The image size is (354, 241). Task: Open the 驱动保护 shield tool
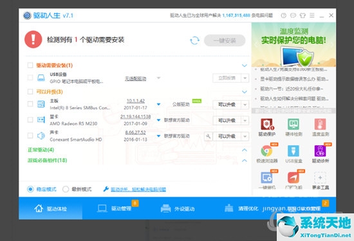267,125
